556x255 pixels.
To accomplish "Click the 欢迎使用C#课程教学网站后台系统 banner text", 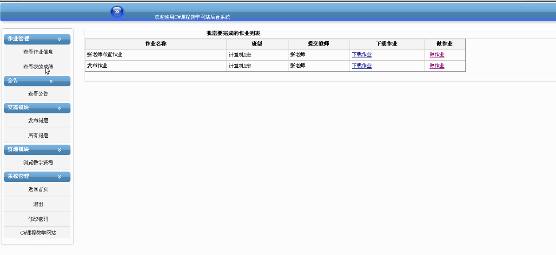I will (x=192, y=17).
